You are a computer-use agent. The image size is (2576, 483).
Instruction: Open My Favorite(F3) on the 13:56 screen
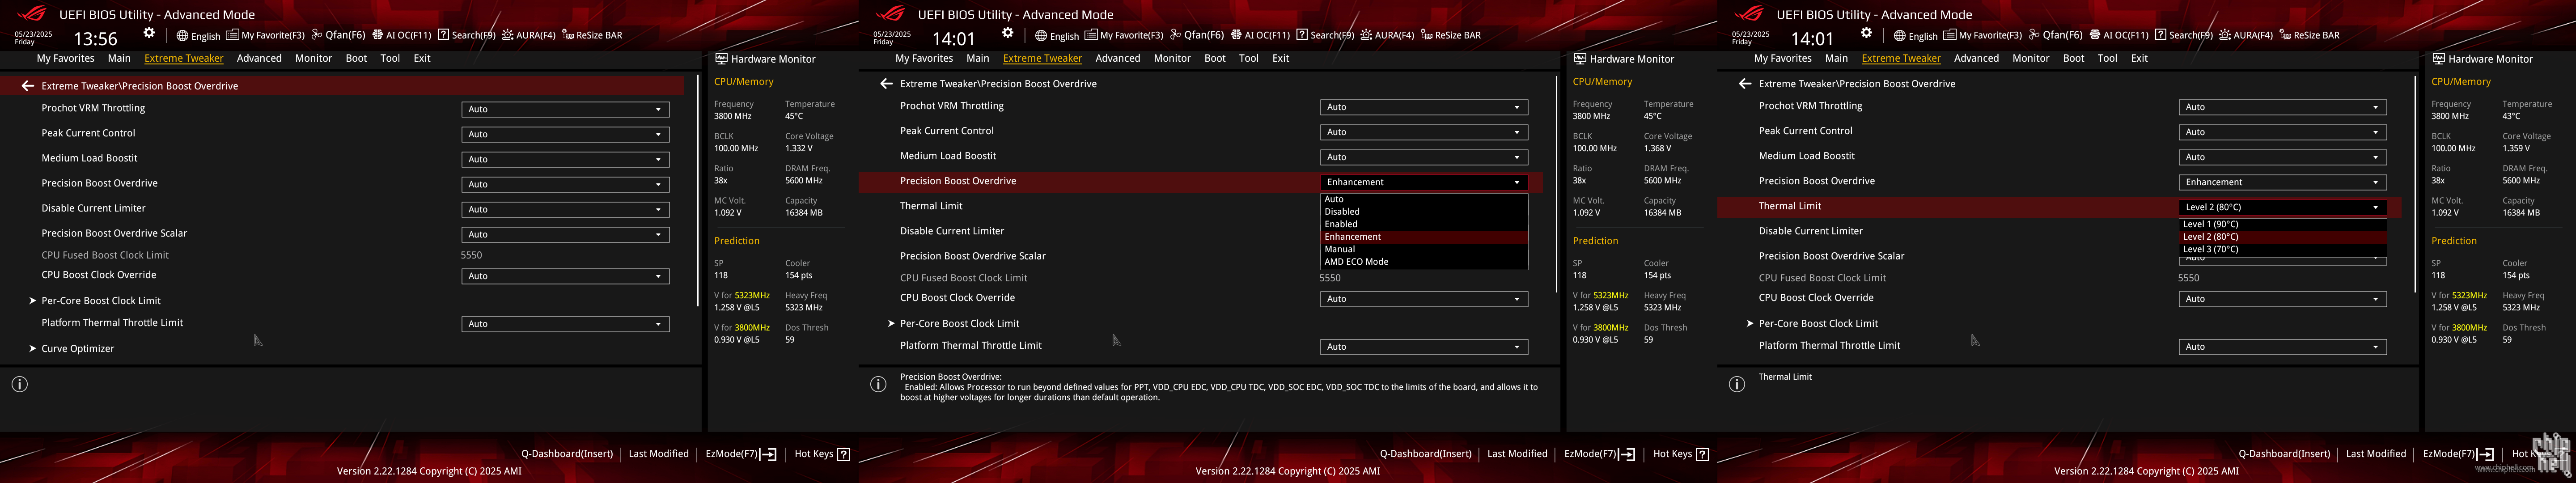point(265,35)
